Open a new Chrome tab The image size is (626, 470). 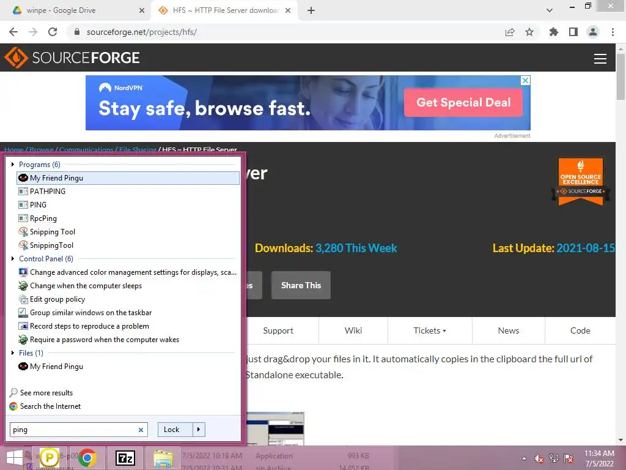pos(311,10)
